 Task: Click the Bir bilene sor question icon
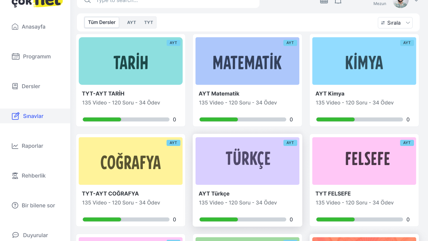click(15, 206)
